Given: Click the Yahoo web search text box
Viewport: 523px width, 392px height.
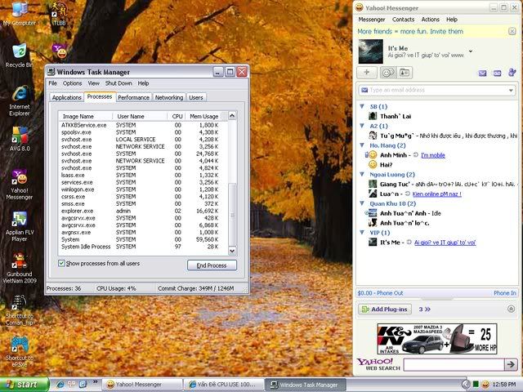Looking at the screenshot, I should tap(454, 364).
